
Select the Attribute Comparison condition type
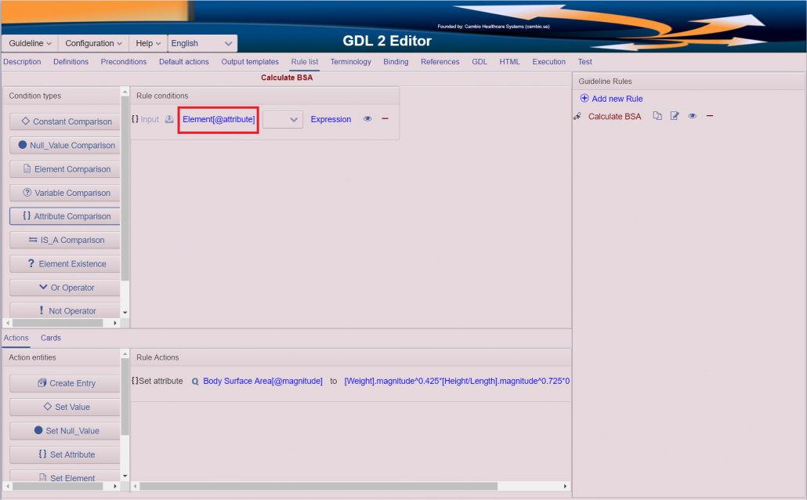(63, 216)
